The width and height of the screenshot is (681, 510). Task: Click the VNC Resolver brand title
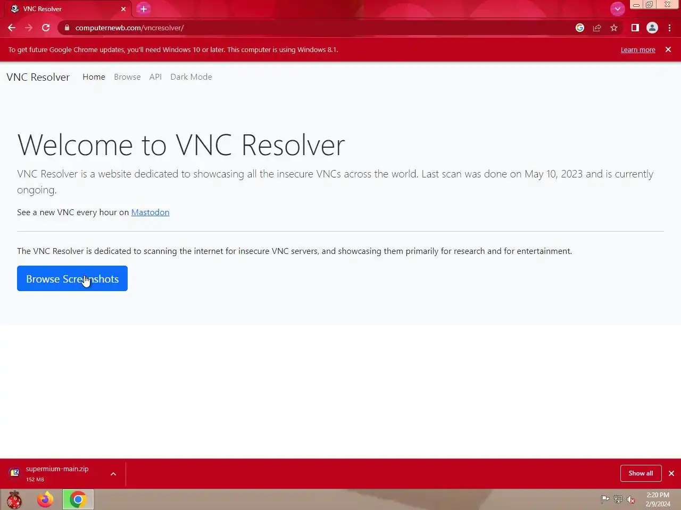click(38, 77)
